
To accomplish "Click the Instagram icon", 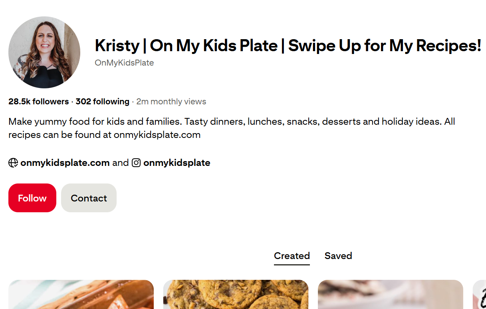I will [x=136, y=163].
